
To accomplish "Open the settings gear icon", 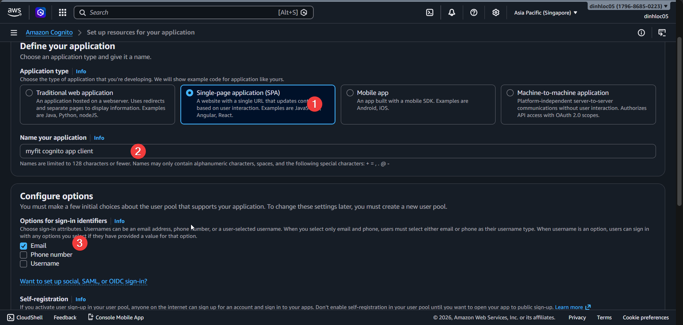I will (496, 12).
